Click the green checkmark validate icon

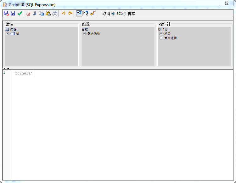click(20, 14)
